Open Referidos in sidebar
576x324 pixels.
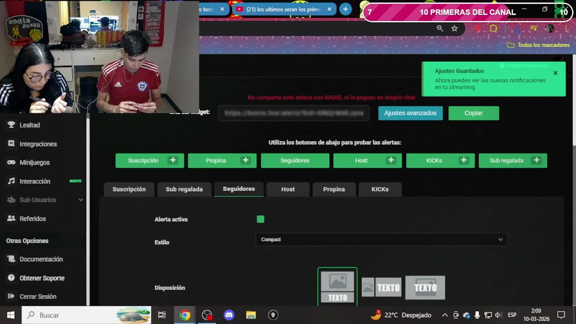pos(32,219)
